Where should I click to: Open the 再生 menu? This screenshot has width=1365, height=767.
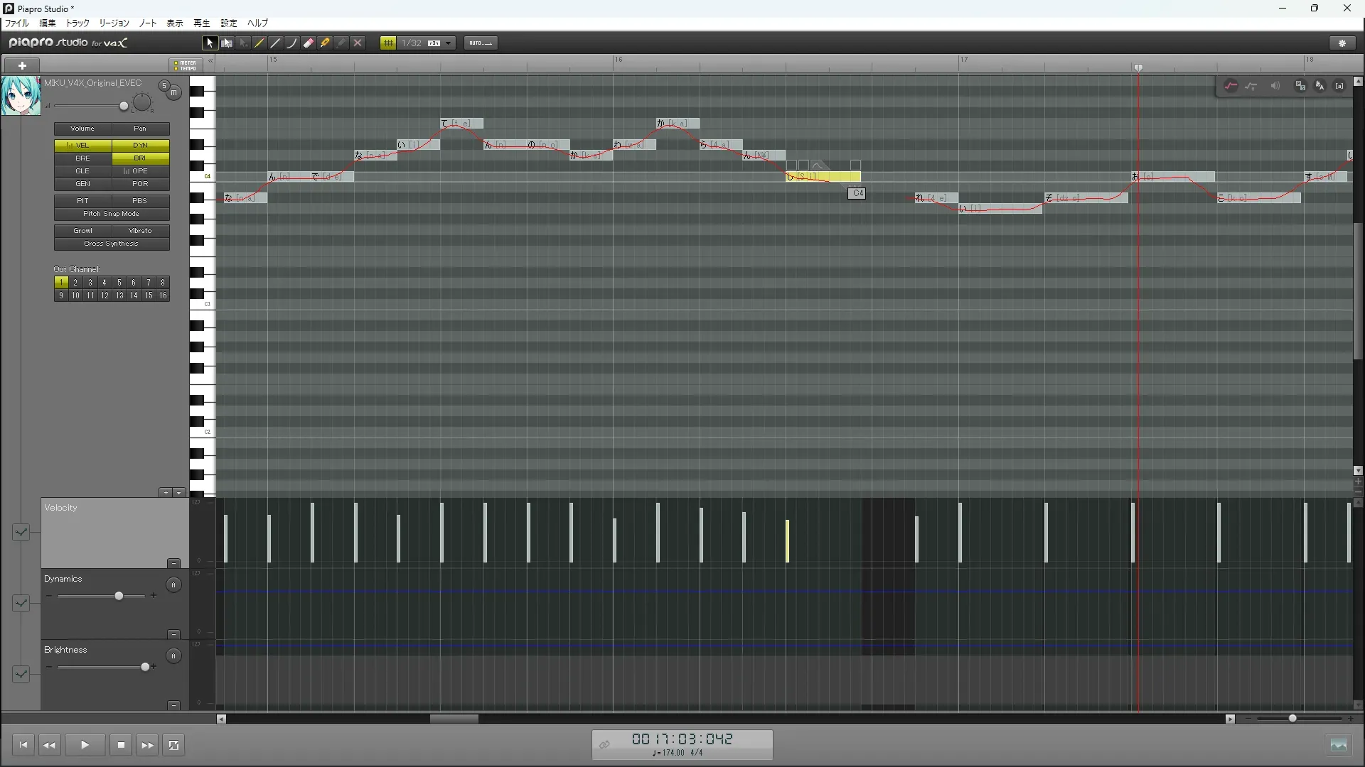201,23
